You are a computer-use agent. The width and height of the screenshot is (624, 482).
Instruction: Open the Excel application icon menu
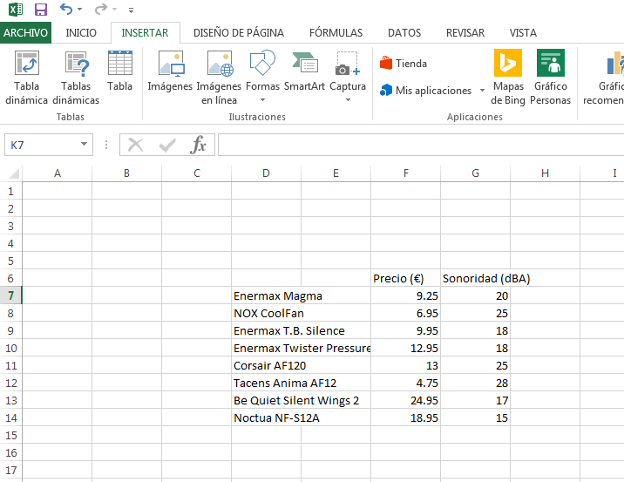click(16, 9)
